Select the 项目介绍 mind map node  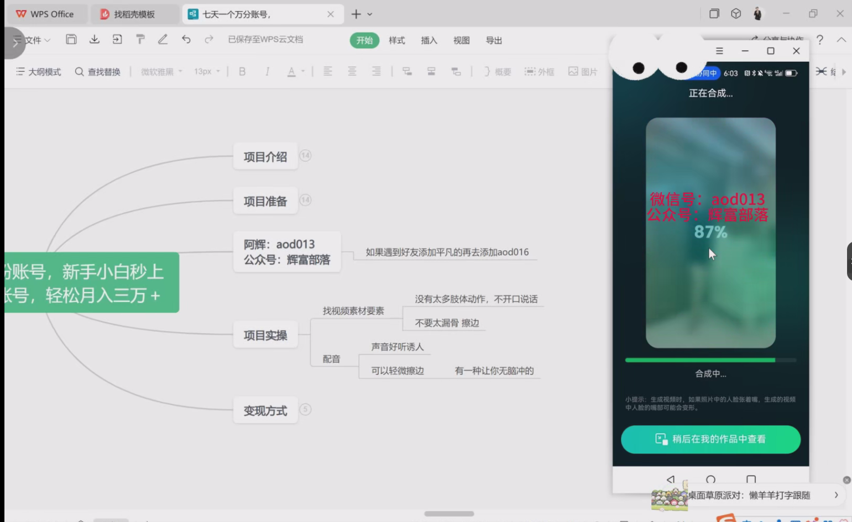tap(265, 157)
